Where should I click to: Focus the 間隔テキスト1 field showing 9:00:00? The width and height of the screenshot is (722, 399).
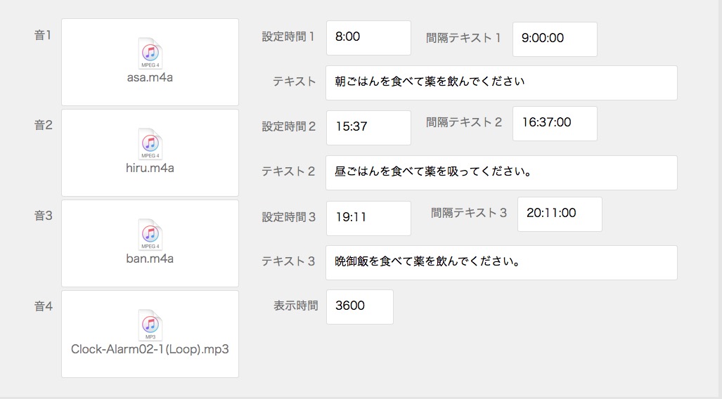coord(555,39)
